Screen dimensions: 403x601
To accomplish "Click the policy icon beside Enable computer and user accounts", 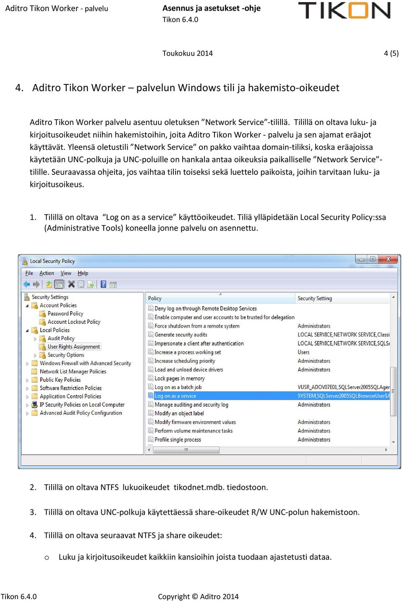I will point(151,318).
